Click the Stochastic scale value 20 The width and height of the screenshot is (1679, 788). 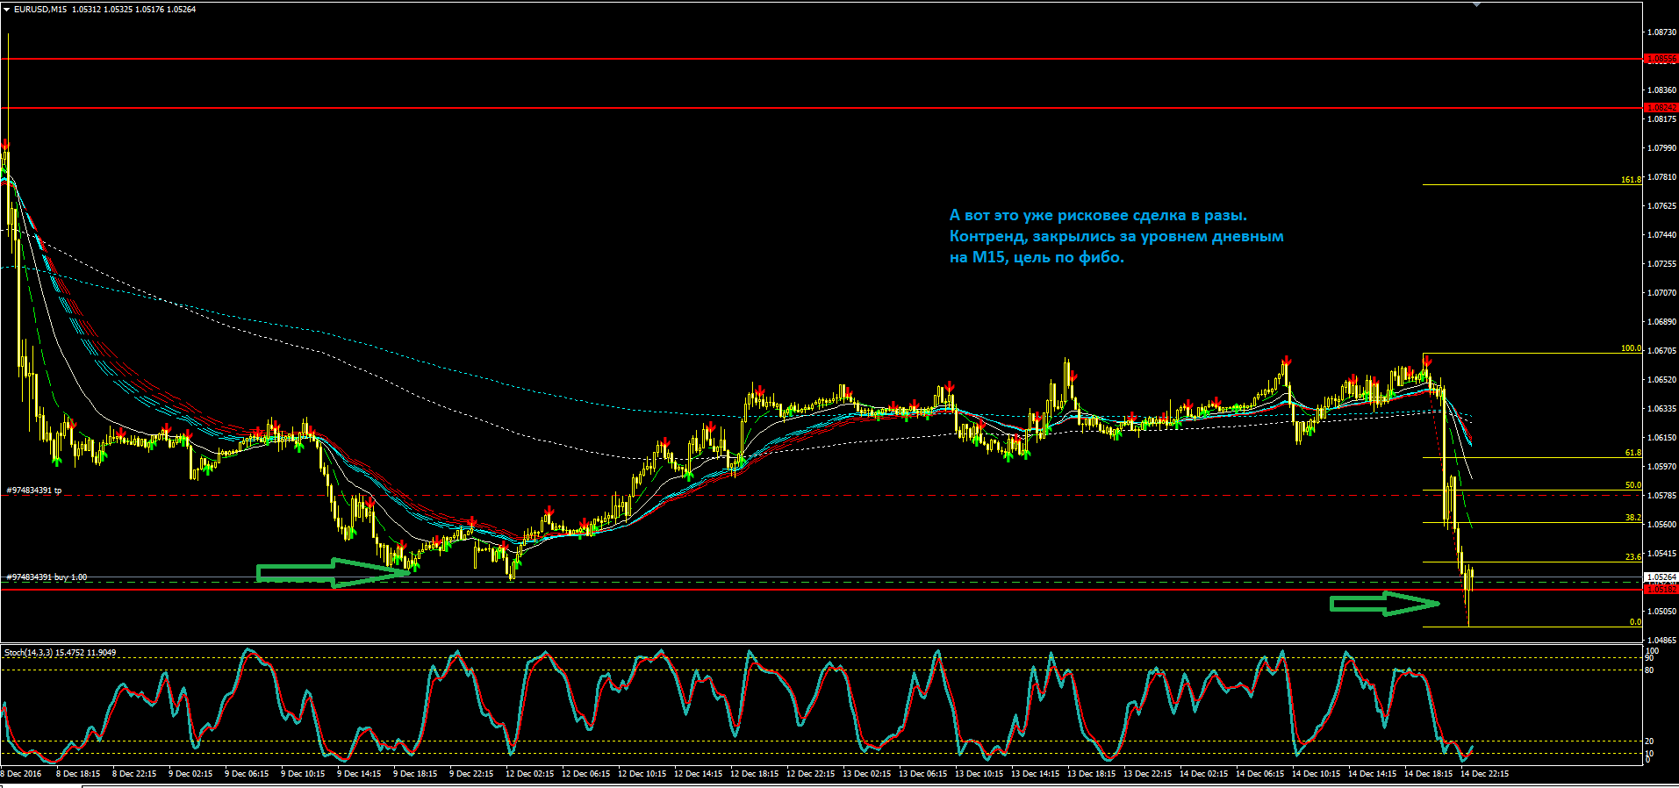click(x=1649, y=741)
